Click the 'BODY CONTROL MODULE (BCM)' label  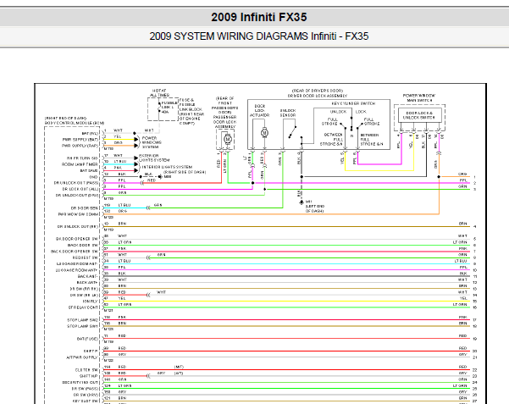[75, 123]
